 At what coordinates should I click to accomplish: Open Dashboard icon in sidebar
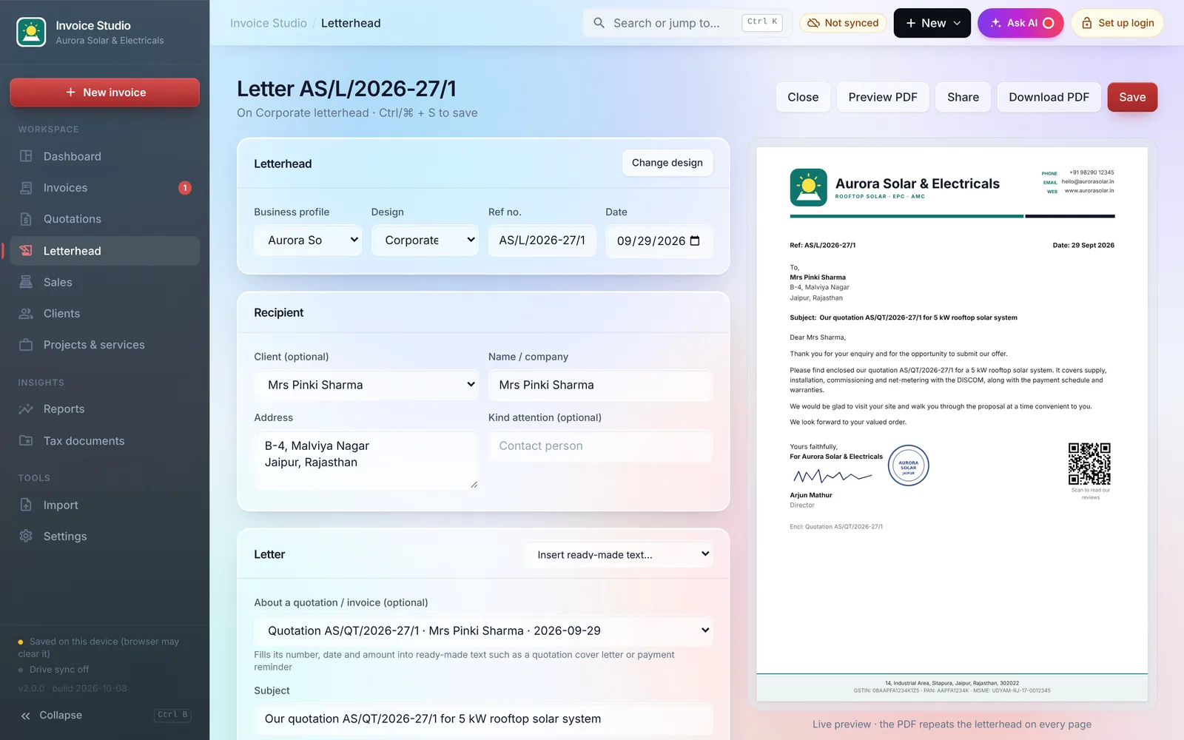coord(26,156)
